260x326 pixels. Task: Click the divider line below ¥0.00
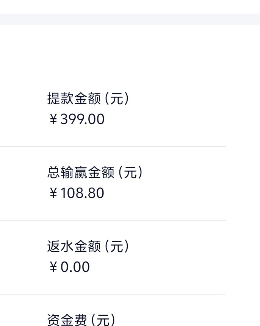click(113, 294)
